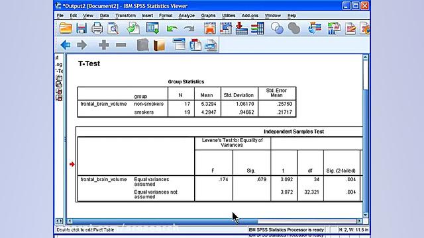Click df value 32.321
The image size is (424, 238).
[x=311, y=192]
